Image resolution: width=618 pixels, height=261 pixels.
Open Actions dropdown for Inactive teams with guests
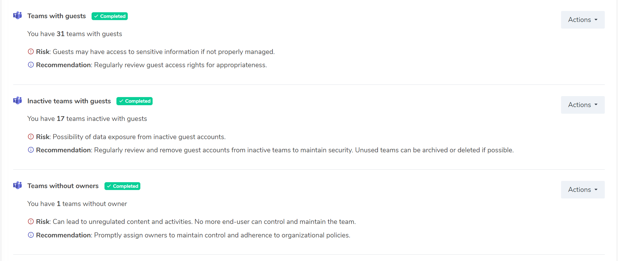pos(582,105)
